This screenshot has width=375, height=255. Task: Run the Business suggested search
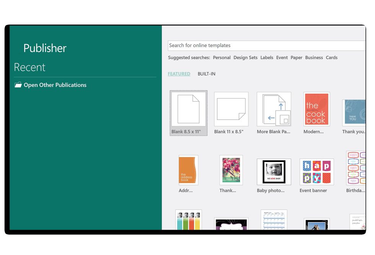click(x=314, y=57)
